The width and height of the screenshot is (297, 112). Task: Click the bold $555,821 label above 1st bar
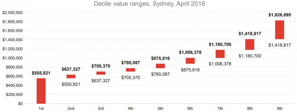[41, 73]
